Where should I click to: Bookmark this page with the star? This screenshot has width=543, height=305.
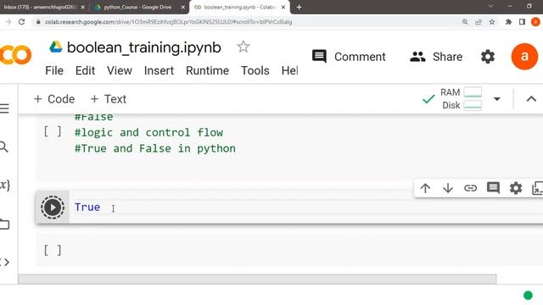click(492, 22)
